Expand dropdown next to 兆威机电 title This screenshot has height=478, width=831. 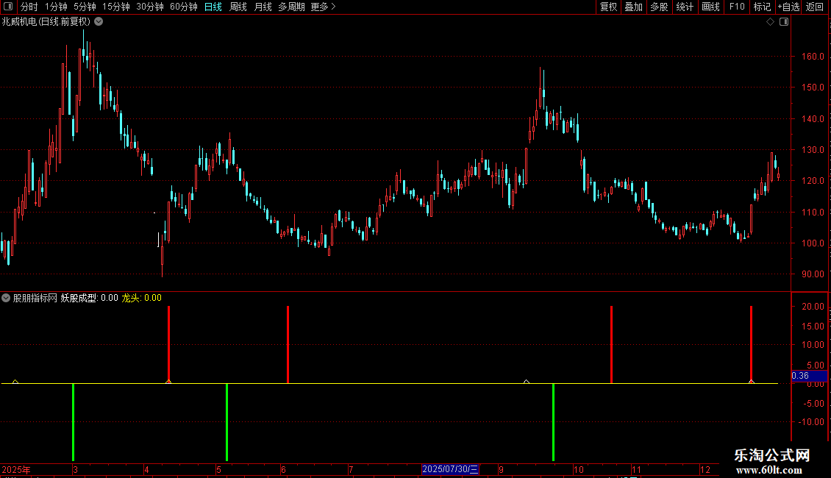(x=99, y=22)
